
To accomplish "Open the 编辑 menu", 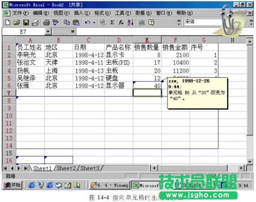I will point(41,13).
